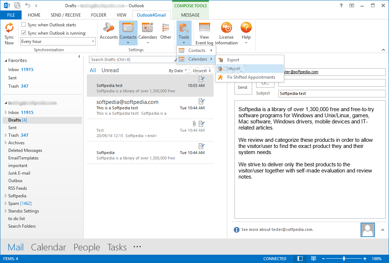Open the Calendars settings icon
The height and width of the screenshot is (263, 389).
(x=147, y=27)
